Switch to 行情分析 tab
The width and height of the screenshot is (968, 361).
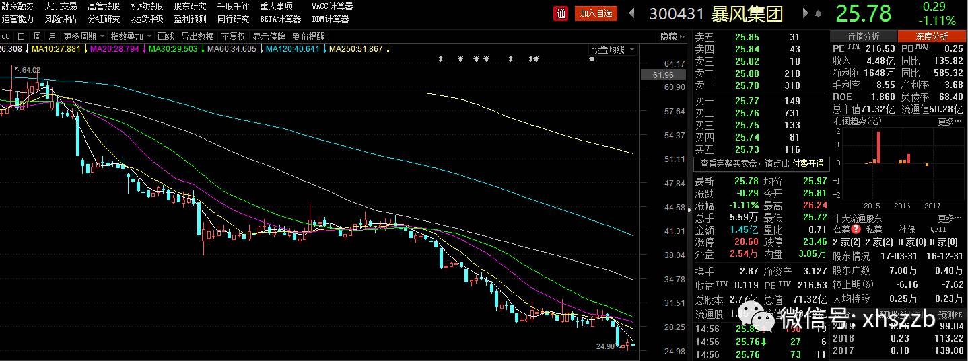coord(864,36)
